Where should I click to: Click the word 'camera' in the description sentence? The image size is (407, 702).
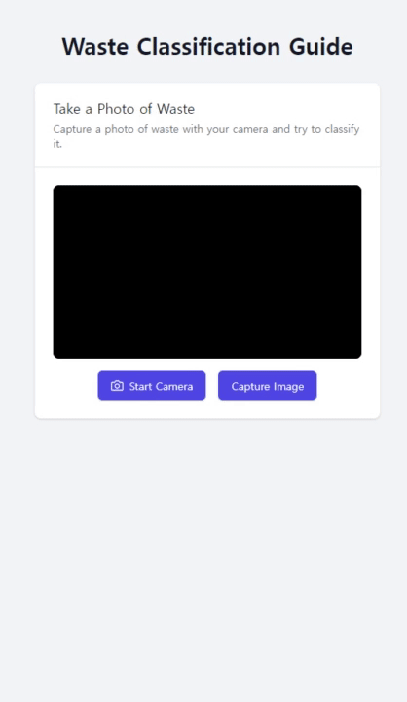(250, 129)
